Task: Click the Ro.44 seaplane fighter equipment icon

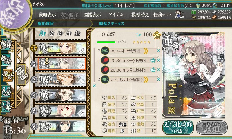Action: (105, 51)
